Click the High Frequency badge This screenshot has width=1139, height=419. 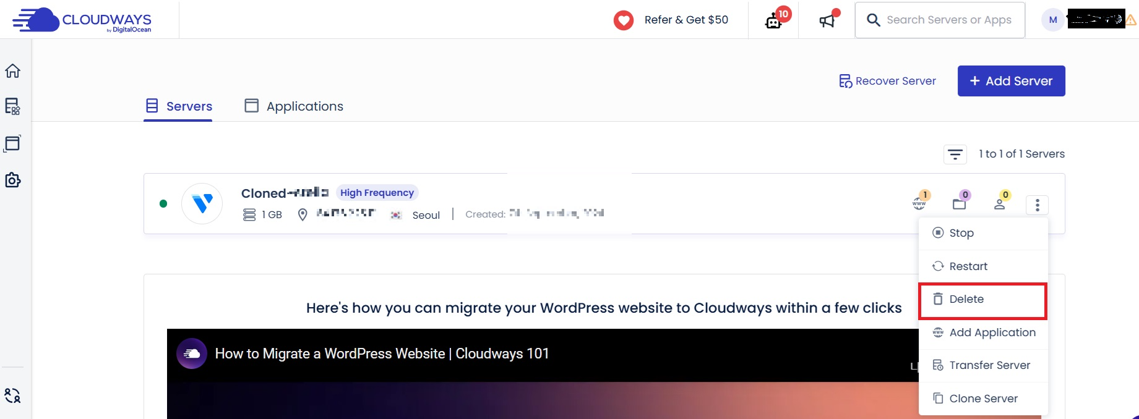click(x=377, y=193)
